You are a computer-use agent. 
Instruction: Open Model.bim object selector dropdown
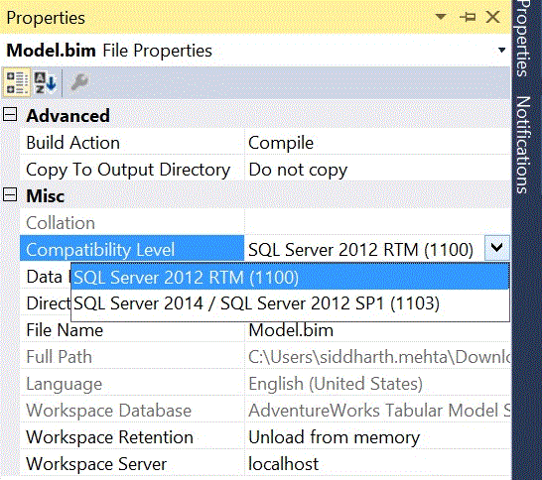click(502, 51)
